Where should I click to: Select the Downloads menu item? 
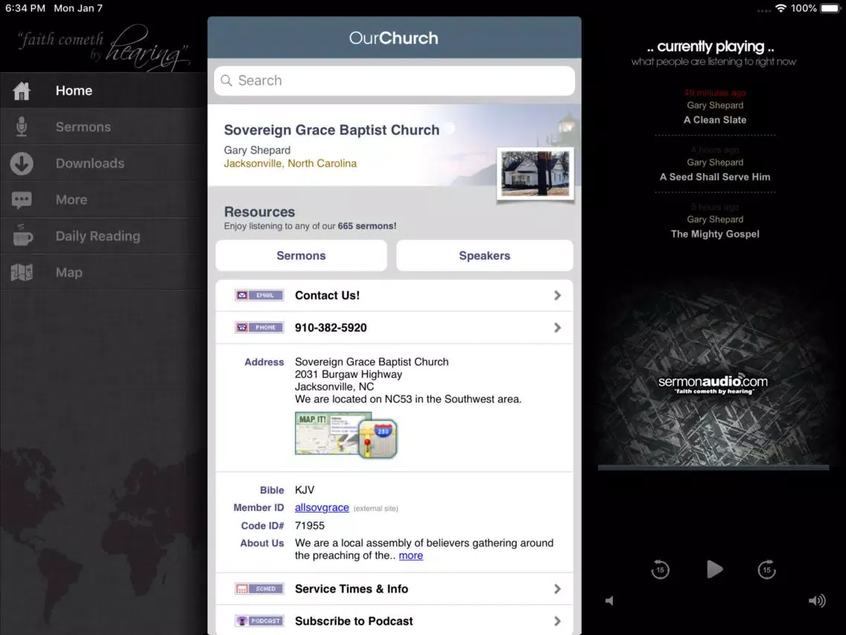(x=103, y=163)
